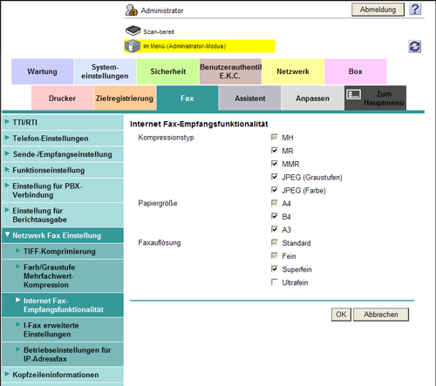The height and width of the screenshot is (386, 436).
Task: Open the Systemeinstellungen tab
Action: [105, 71]
